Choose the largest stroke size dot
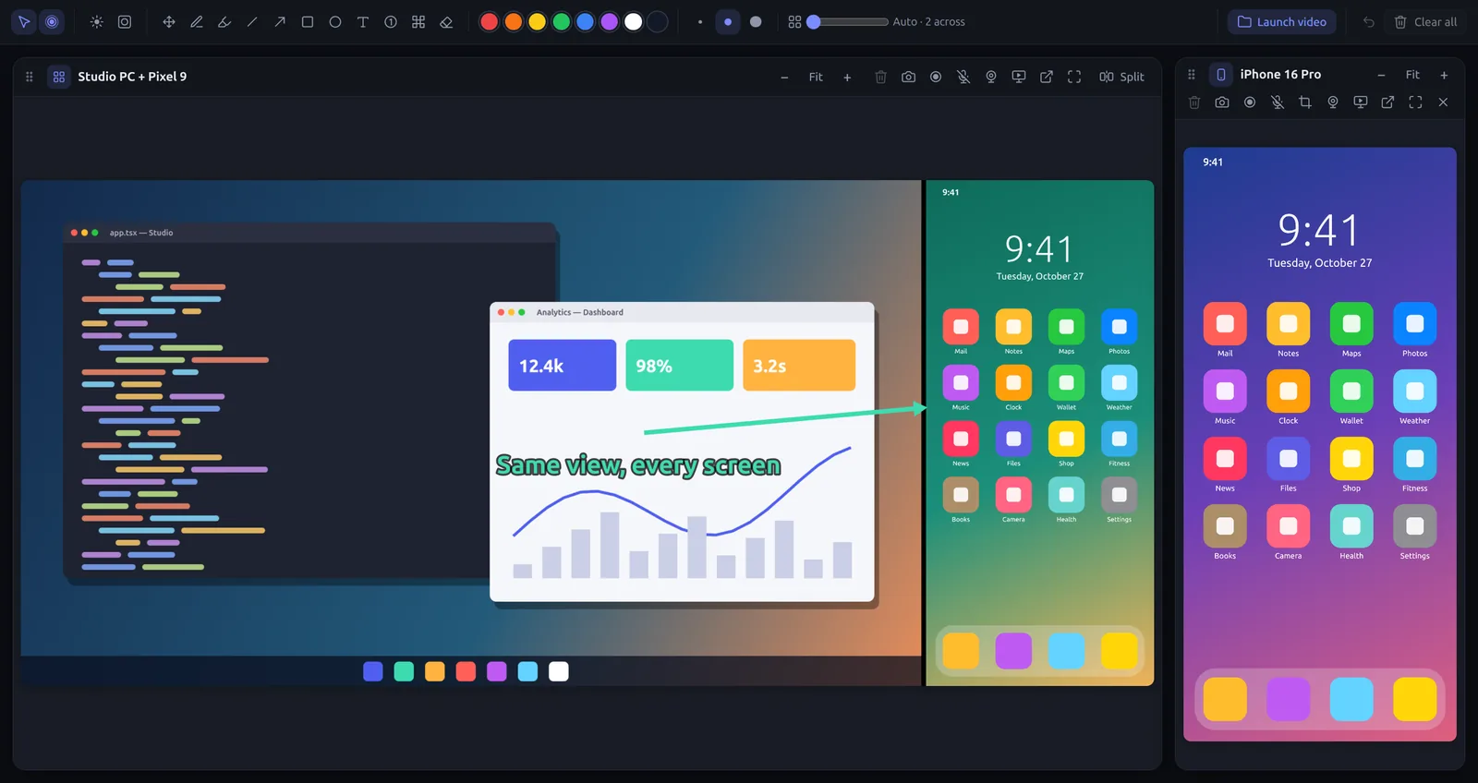This screenshot has width=1478, height=783. (756, 22)
